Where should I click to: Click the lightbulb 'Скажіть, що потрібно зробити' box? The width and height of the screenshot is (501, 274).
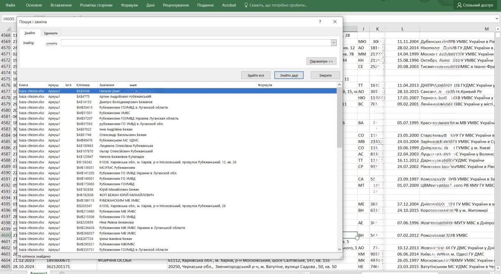276,5
